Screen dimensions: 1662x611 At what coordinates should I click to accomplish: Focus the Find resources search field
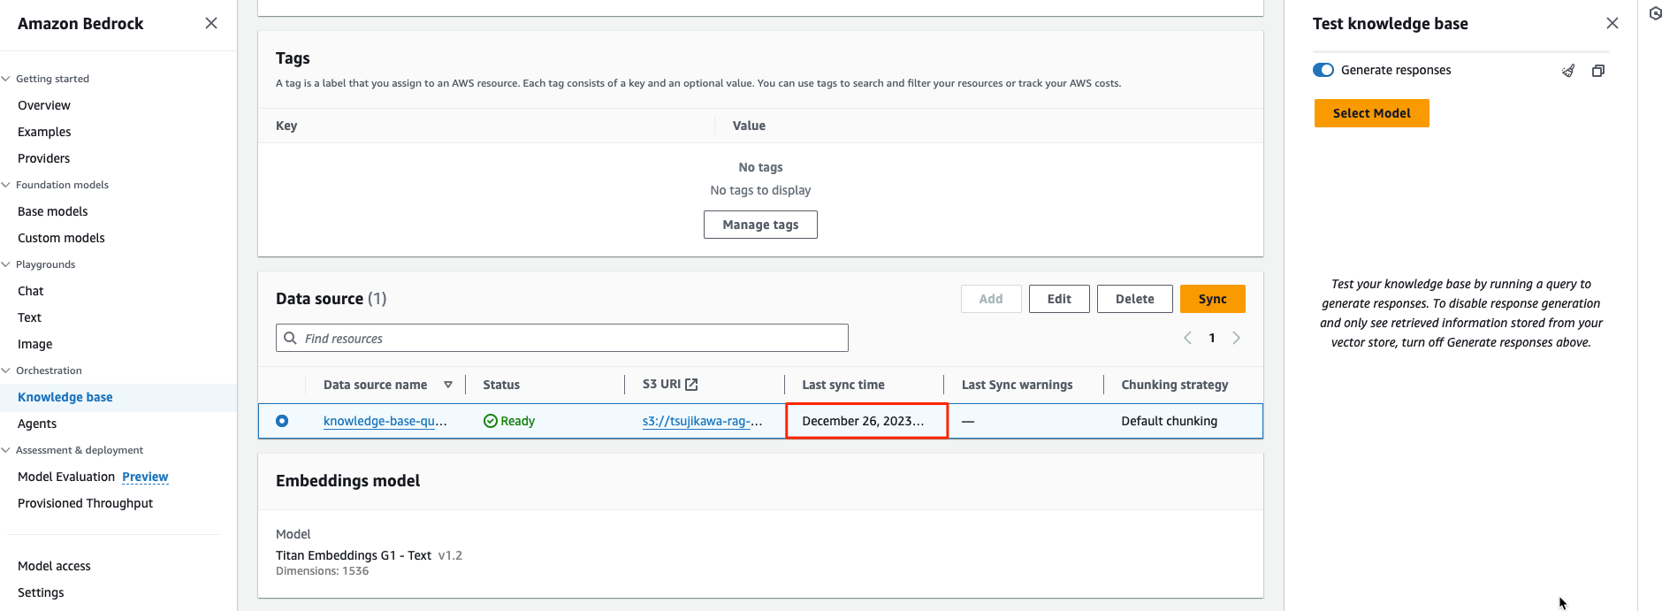click(x=562, y=338)
